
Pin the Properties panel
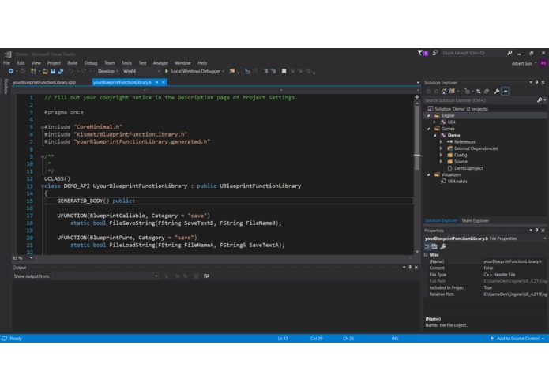pyautogui.click(x=536, y=231)
